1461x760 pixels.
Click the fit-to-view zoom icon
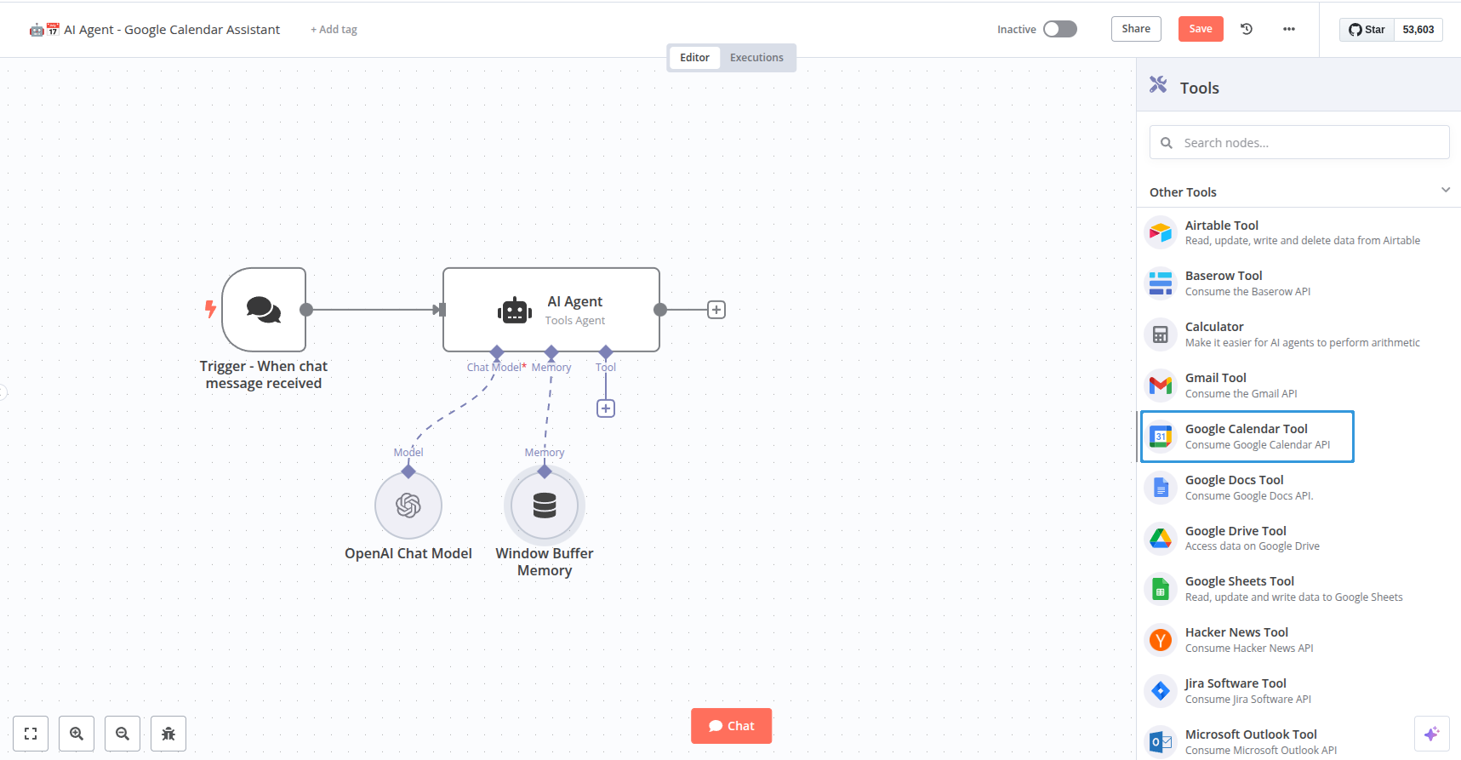(31, 734)
